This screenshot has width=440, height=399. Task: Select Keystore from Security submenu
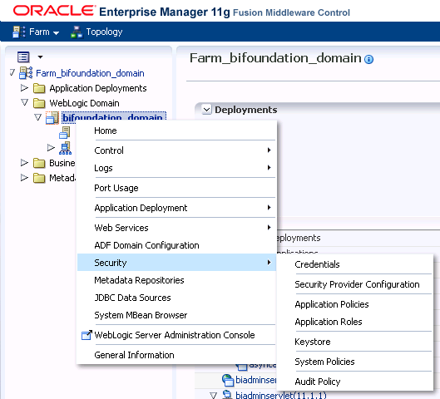pyautogui.click(x=355, y=342)
